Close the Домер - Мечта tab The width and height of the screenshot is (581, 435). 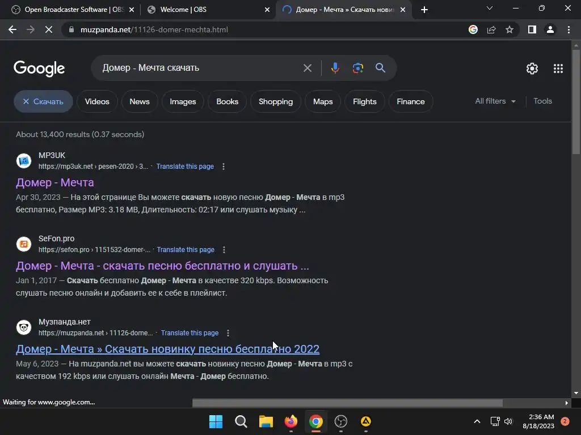[403, 10]
